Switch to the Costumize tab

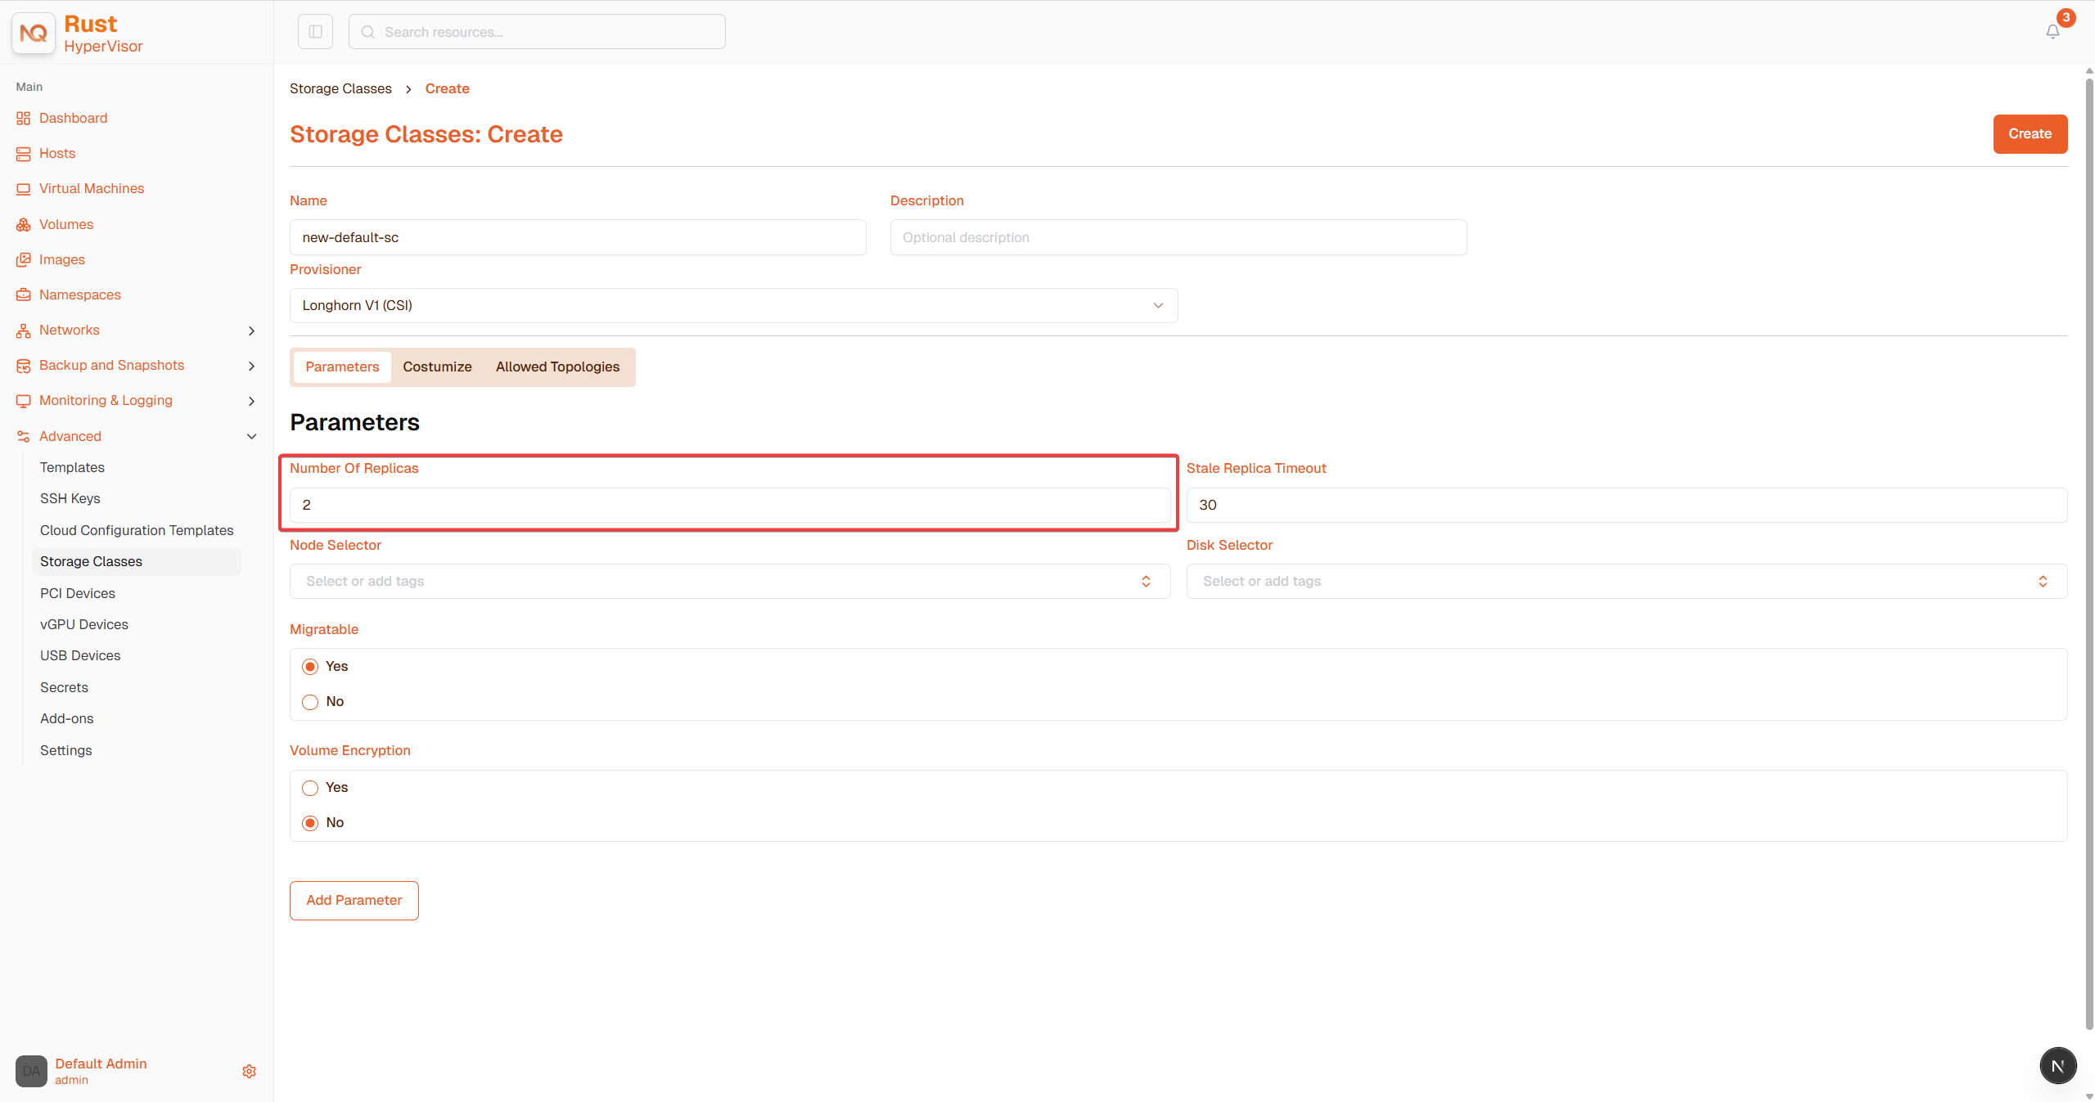437,367
